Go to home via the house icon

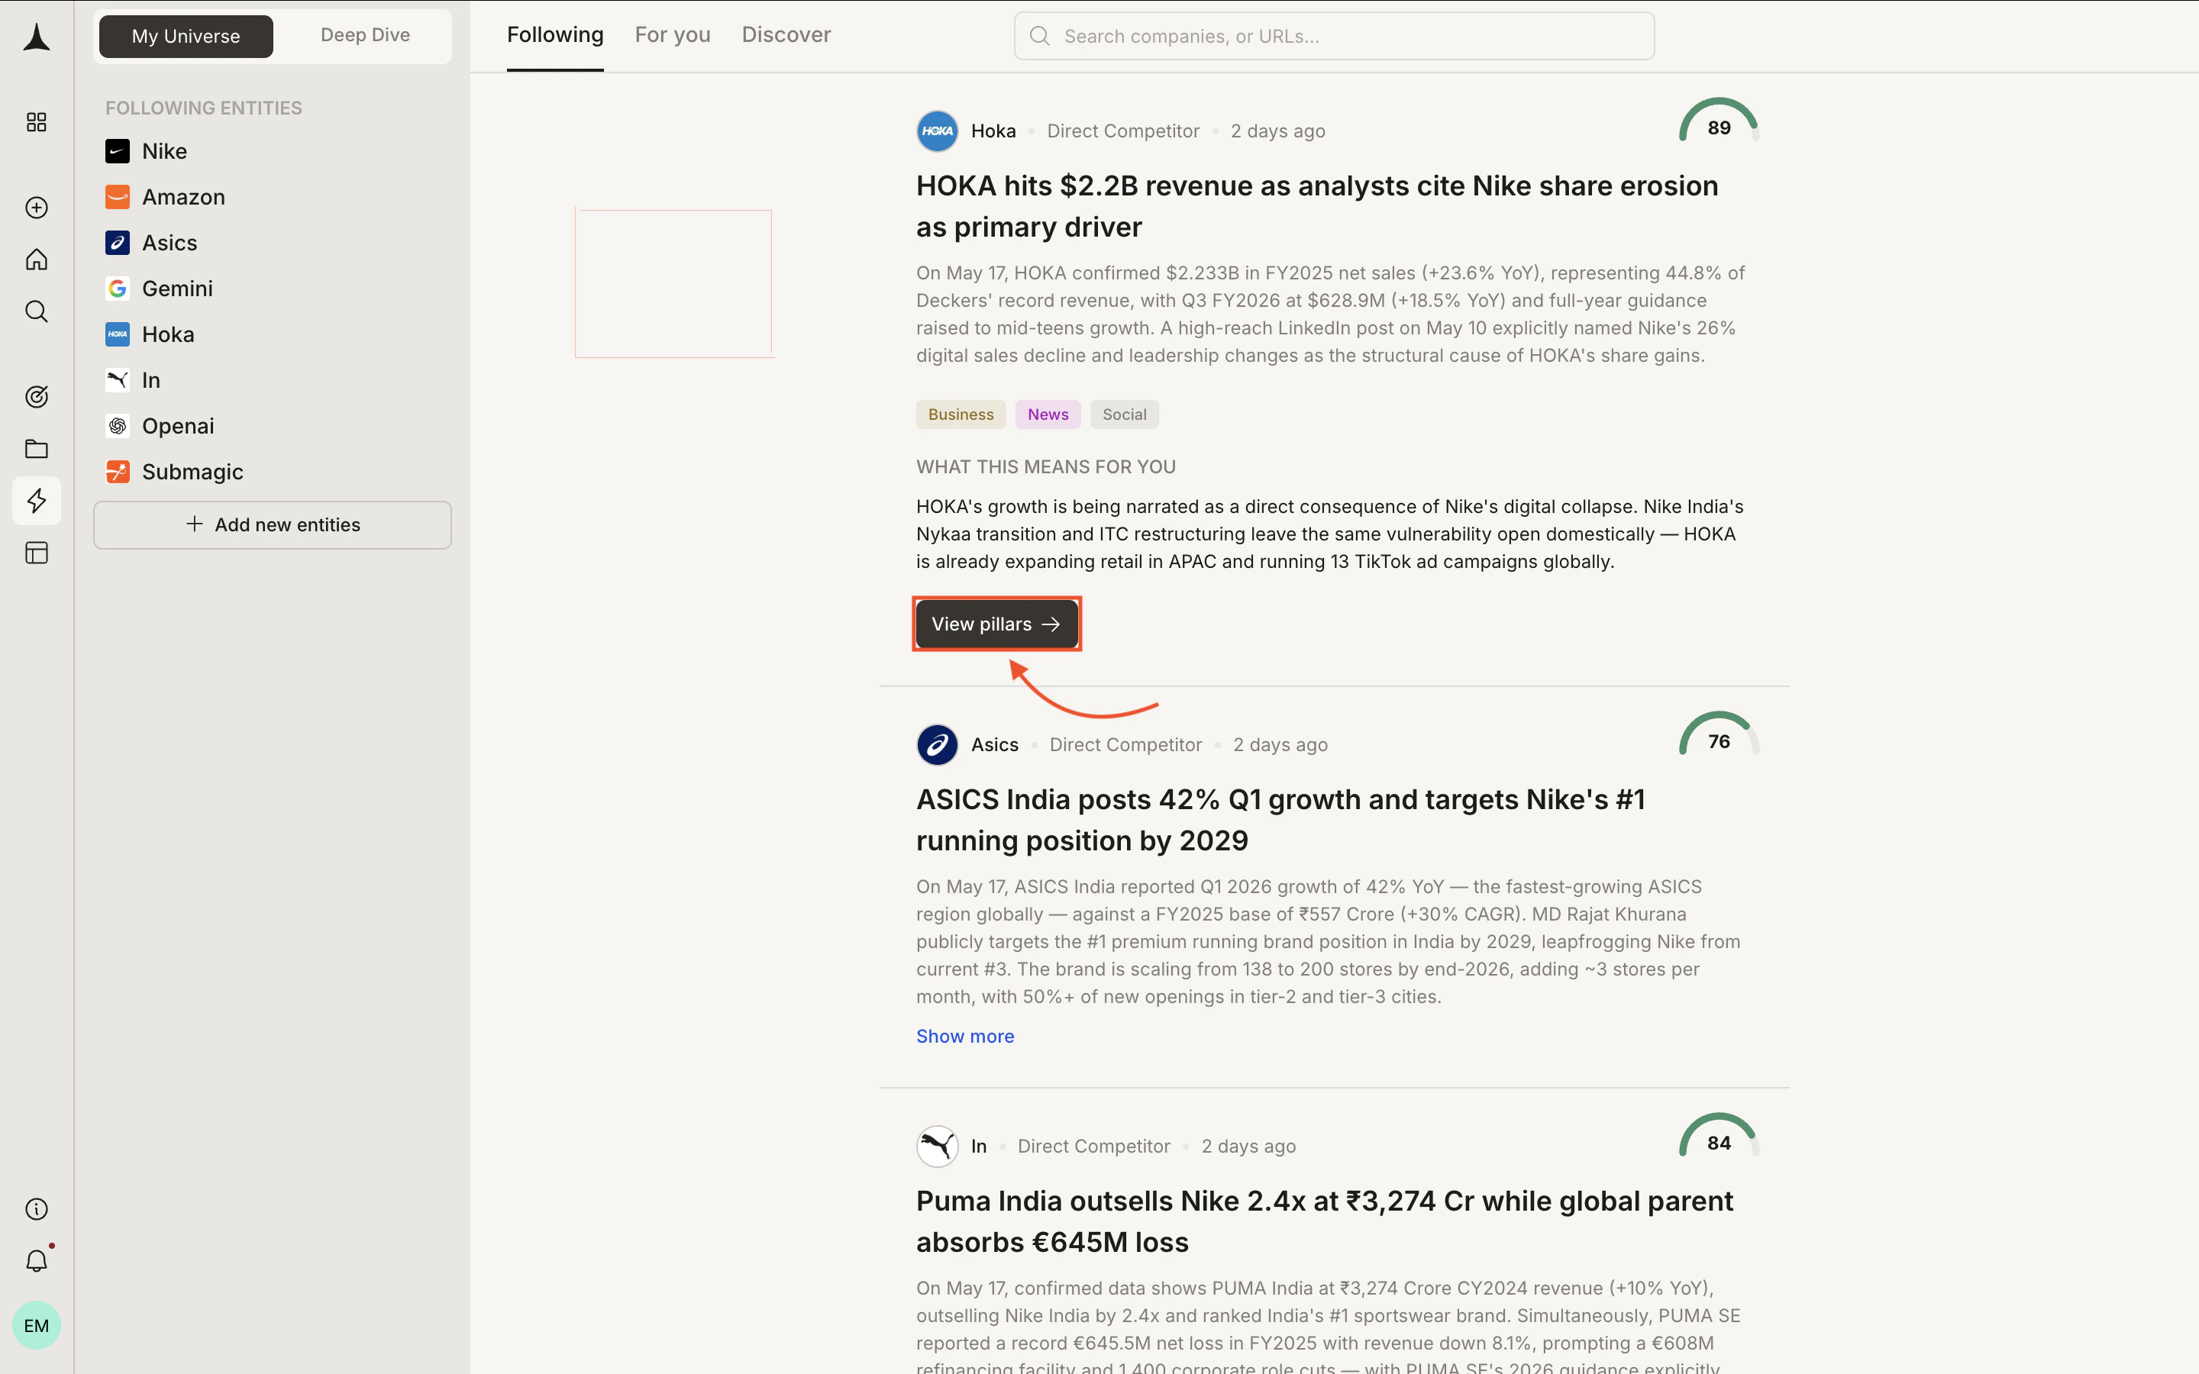click(37, 260)
